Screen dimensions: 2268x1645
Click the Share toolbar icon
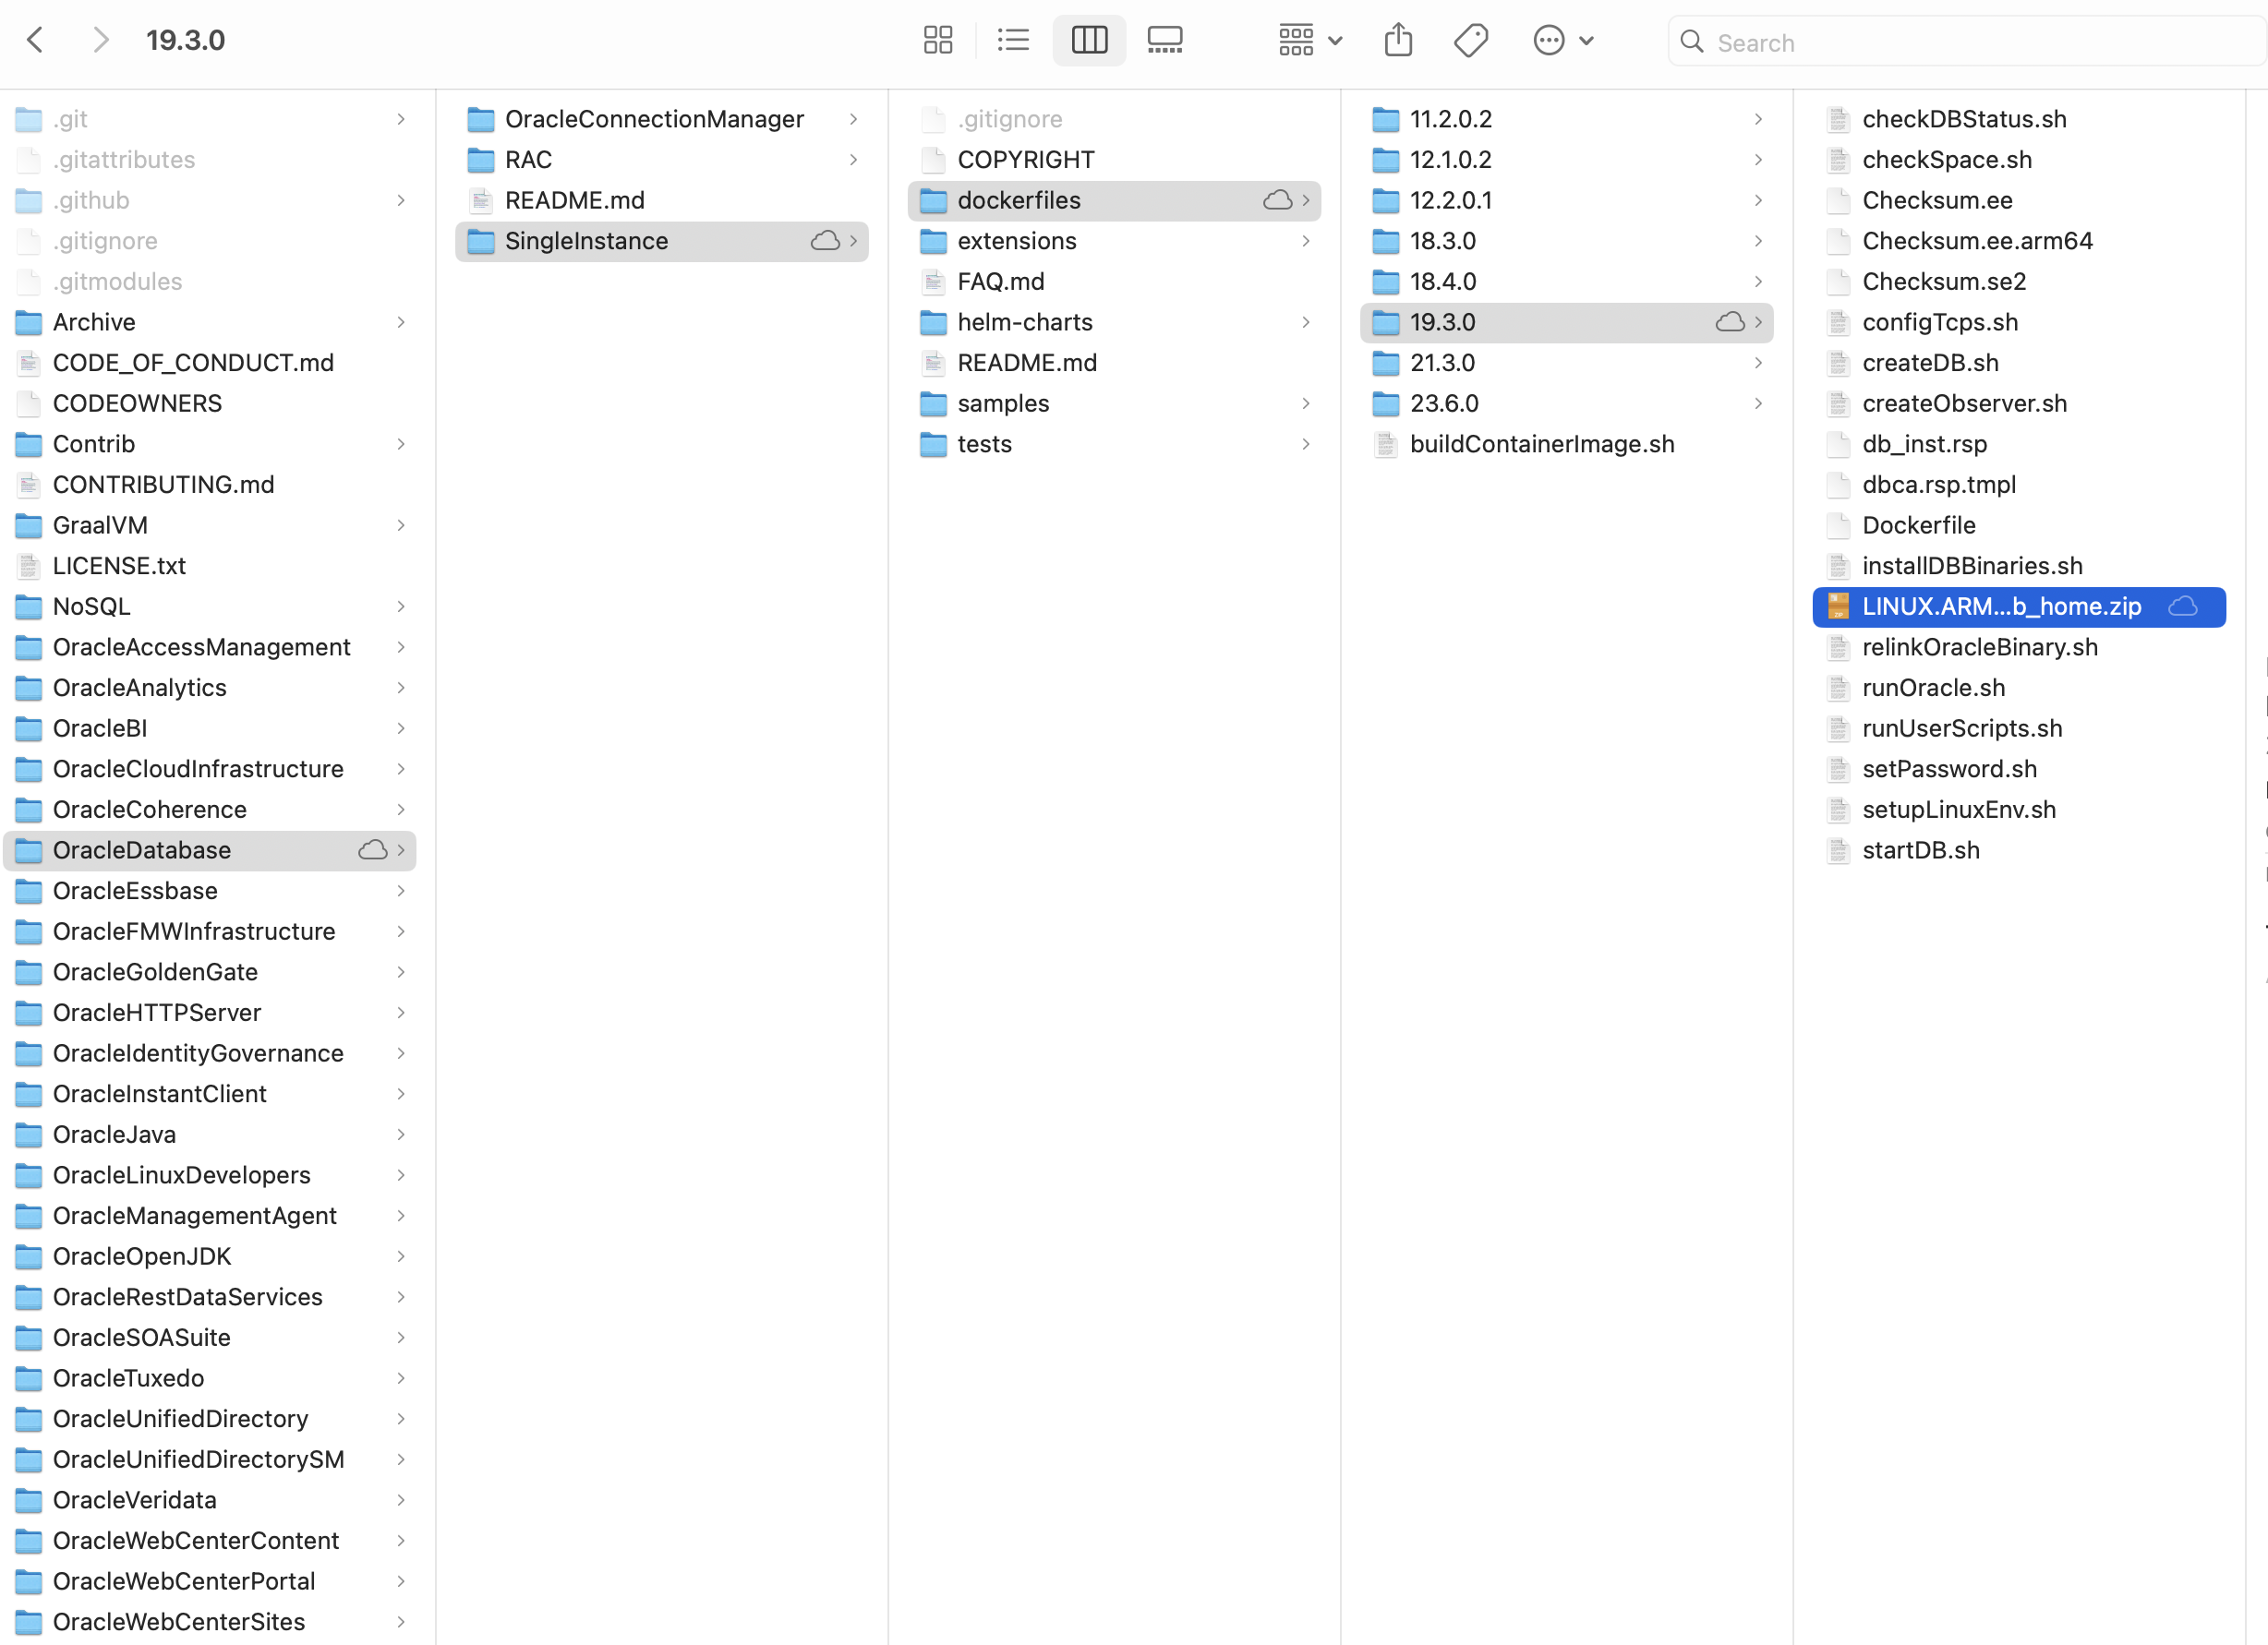point(1398,40)
